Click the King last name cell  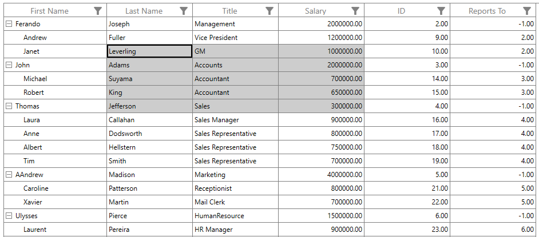(x=149, y=93)
